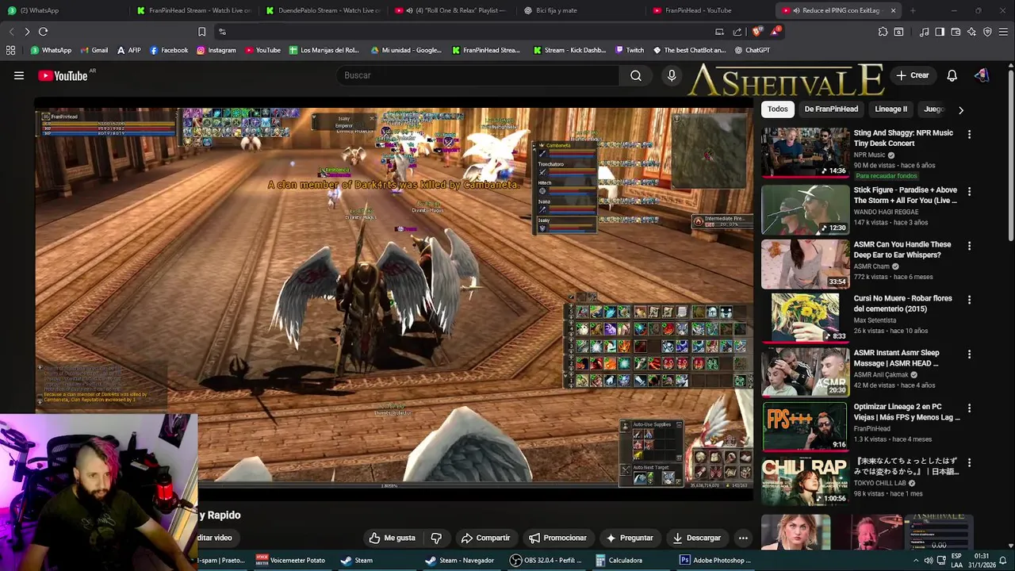The width and height of the screenshot is (1015, 571).
Task: Search using the magnifying glass button
Action: tap(636, 75)
